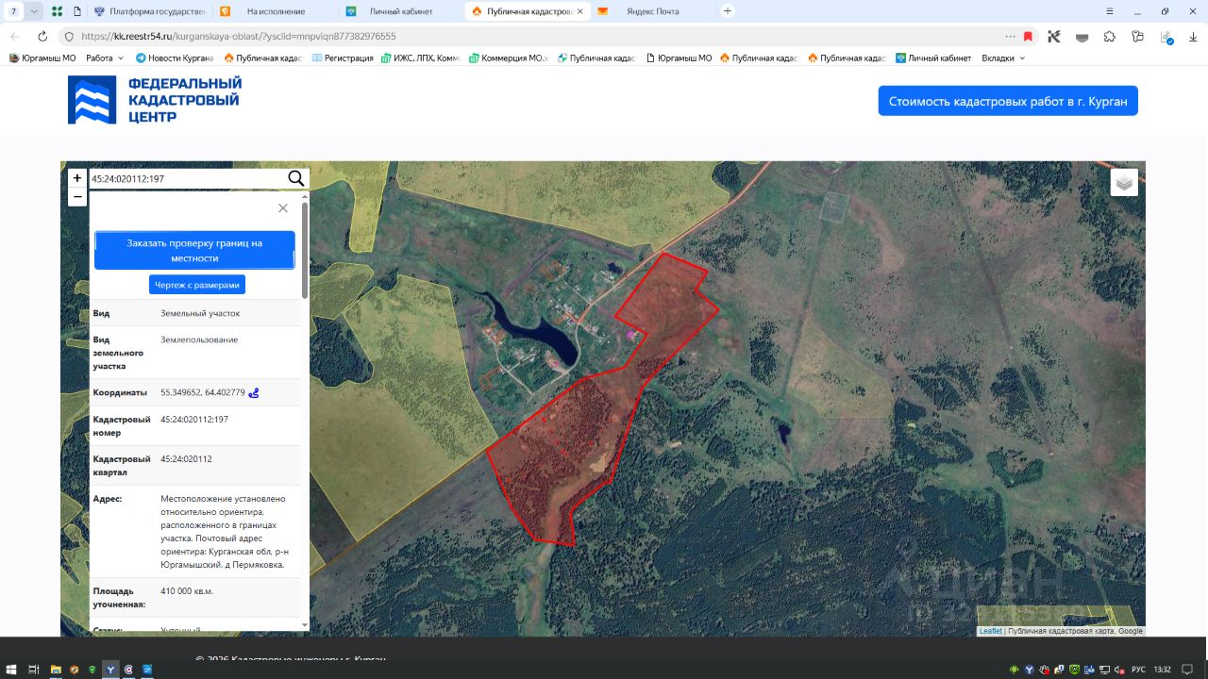Open the Leaflet attribution link
This screenshot has height=679, width=1208.
(990, 631)
